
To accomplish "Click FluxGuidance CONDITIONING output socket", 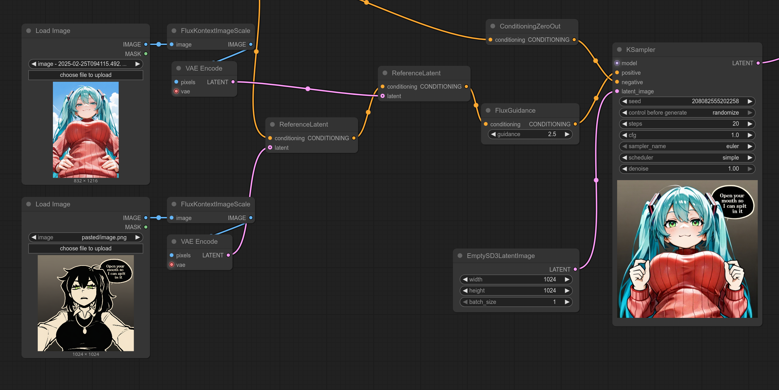I will pos(575,124).
